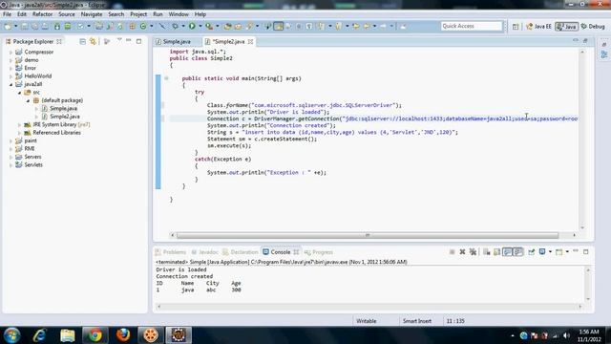This screenshot has height=344, width=611.
Task: Click the Run External Tools icon
Action: click(x=209, y=26)
